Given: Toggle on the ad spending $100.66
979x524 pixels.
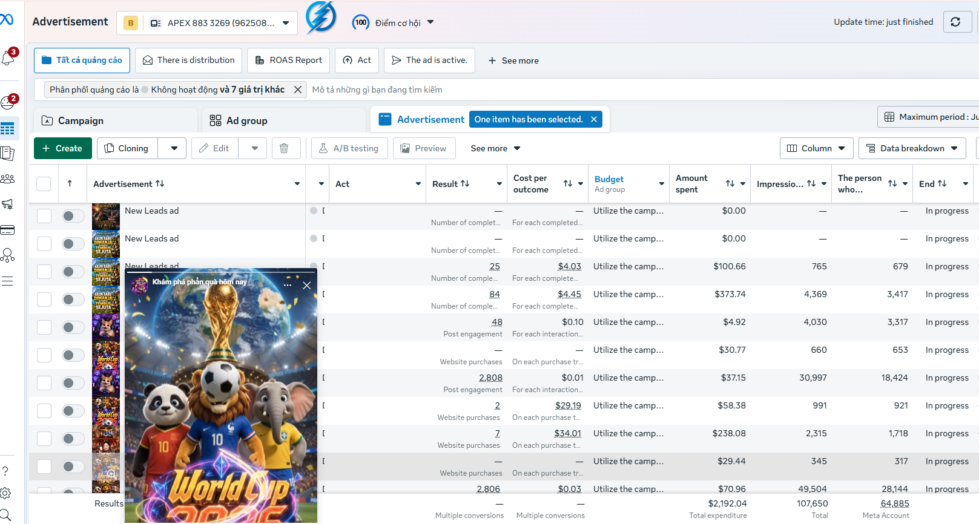Looking at the screenshot, I should tap(73, 272).
